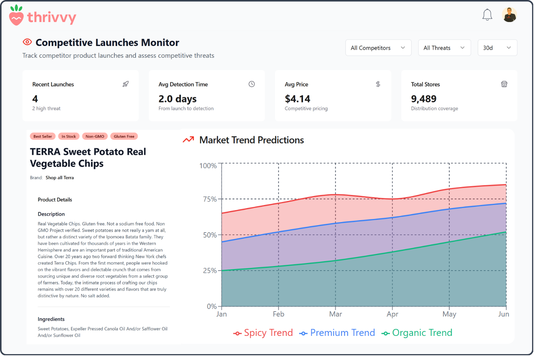Click the dollar icon on Avg Price card

pyautogui.click(x=378, y=84)
